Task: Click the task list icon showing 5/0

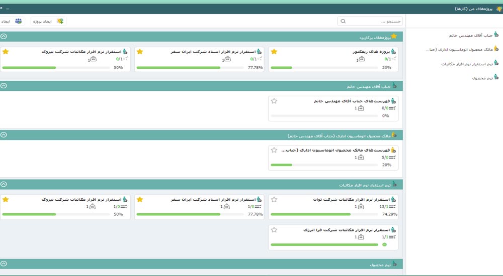Action: coord(392,158)
